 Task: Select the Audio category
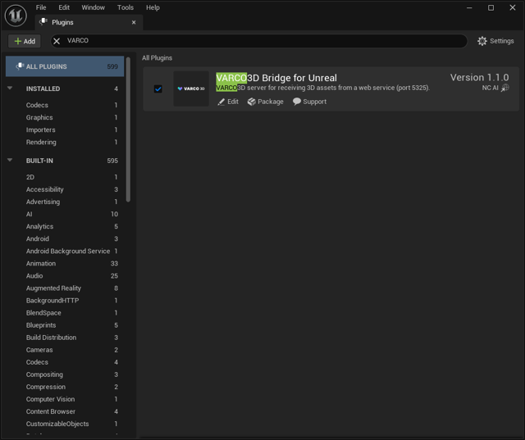[x=65, y=276]
